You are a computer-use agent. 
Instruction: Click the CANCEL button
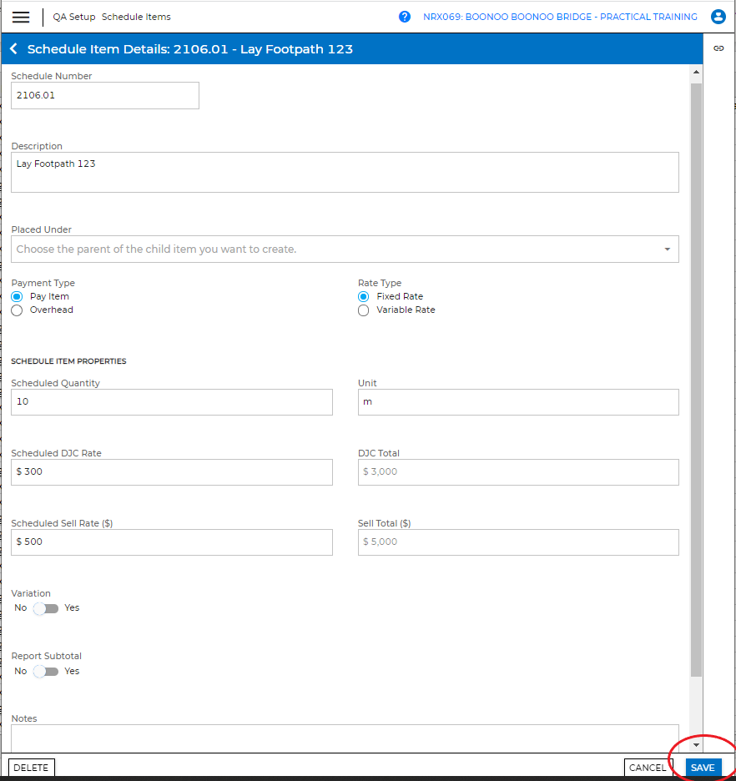tap(648, 768)
